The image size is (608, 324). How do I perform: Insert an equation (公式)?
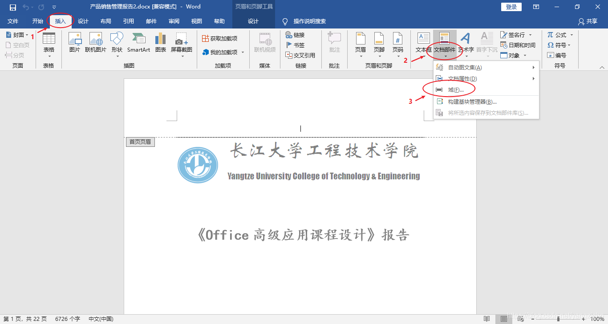560,35
